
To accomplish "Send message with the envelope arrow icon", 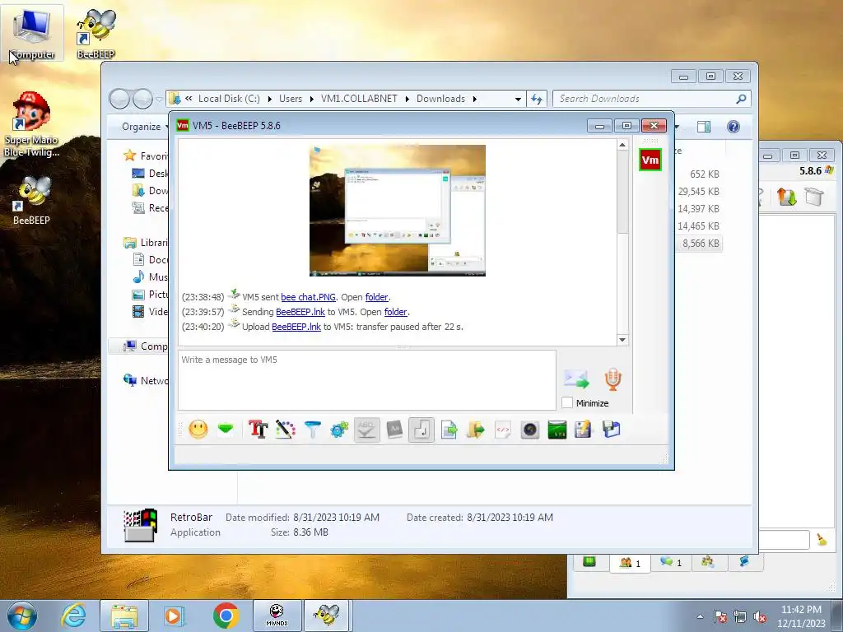I will click(x=576, y=379).
